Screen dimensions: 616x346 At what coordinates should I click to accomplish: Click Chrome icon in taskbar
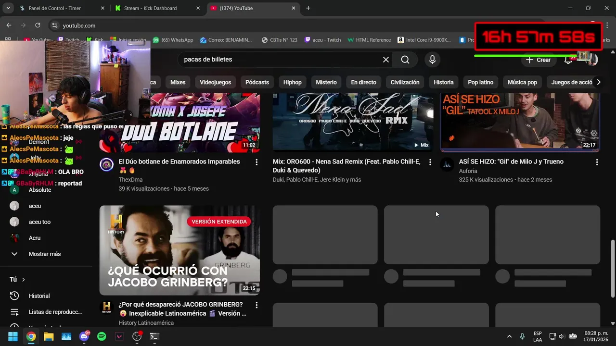[31, 336]
